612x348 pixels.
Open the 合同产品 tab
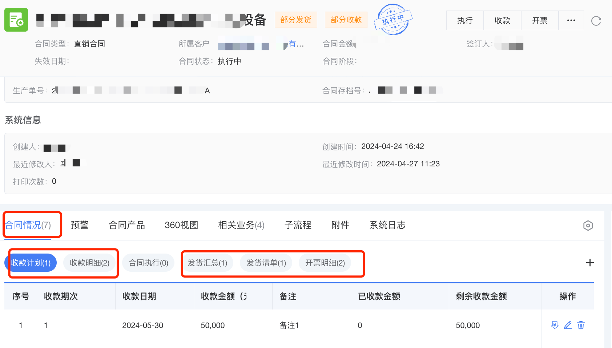(126, 225)
